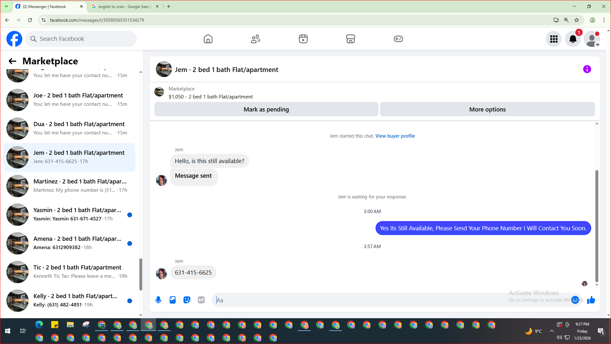Open the Gaming controller icon
Image resolution: width=611 pixels, height=344 pixels.
(398, 39)
